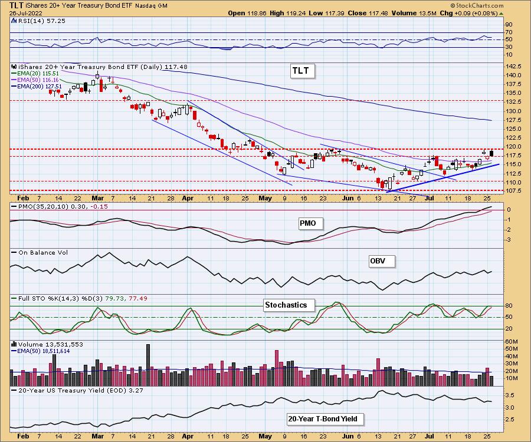This screenshot has height=442, width=531.
Task: Click the Volume 13,531,553 legend text
Action: pyautogui.click(x=51, y=344)
